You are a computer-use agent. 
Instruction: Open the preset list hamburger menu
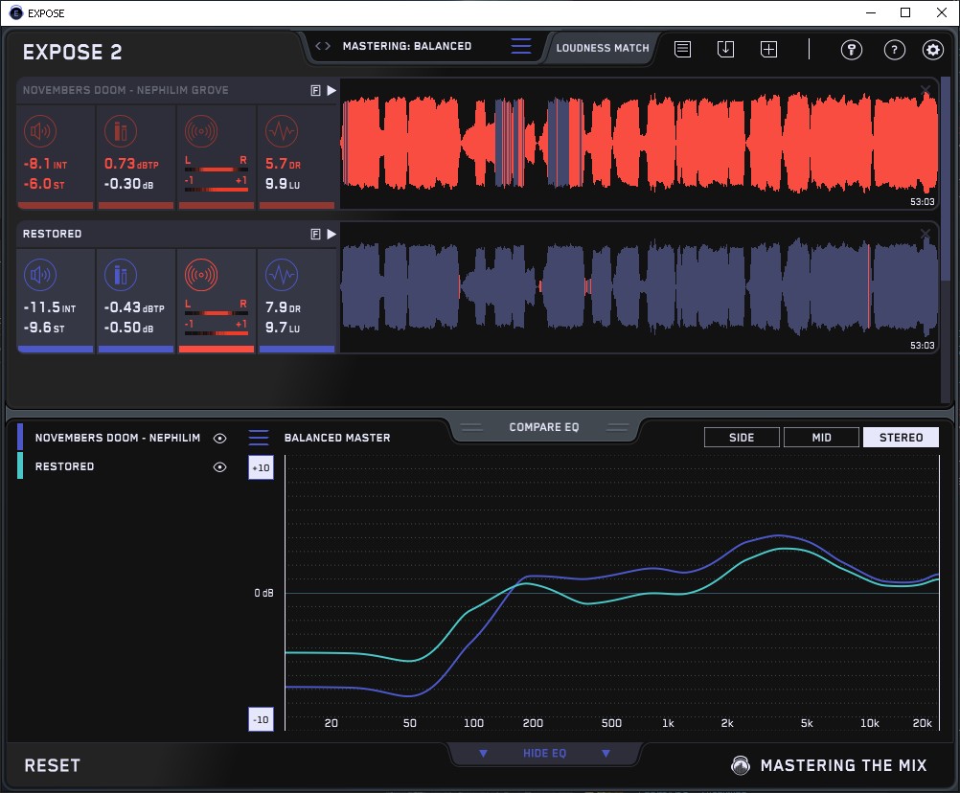pos(521,46)
